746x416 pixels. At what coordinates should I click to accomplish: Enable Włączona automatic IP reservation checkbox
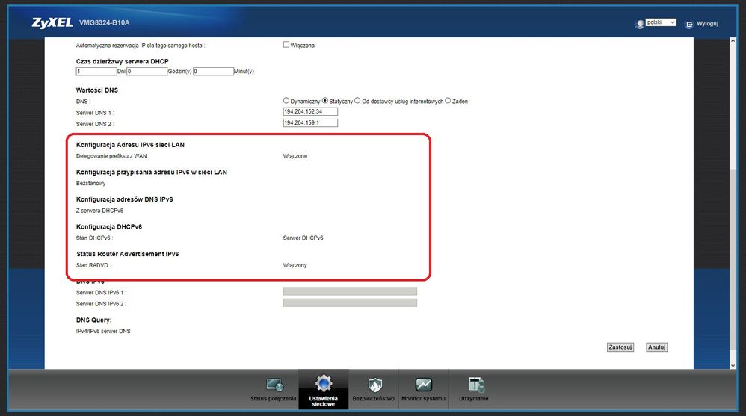pos(286,45)
